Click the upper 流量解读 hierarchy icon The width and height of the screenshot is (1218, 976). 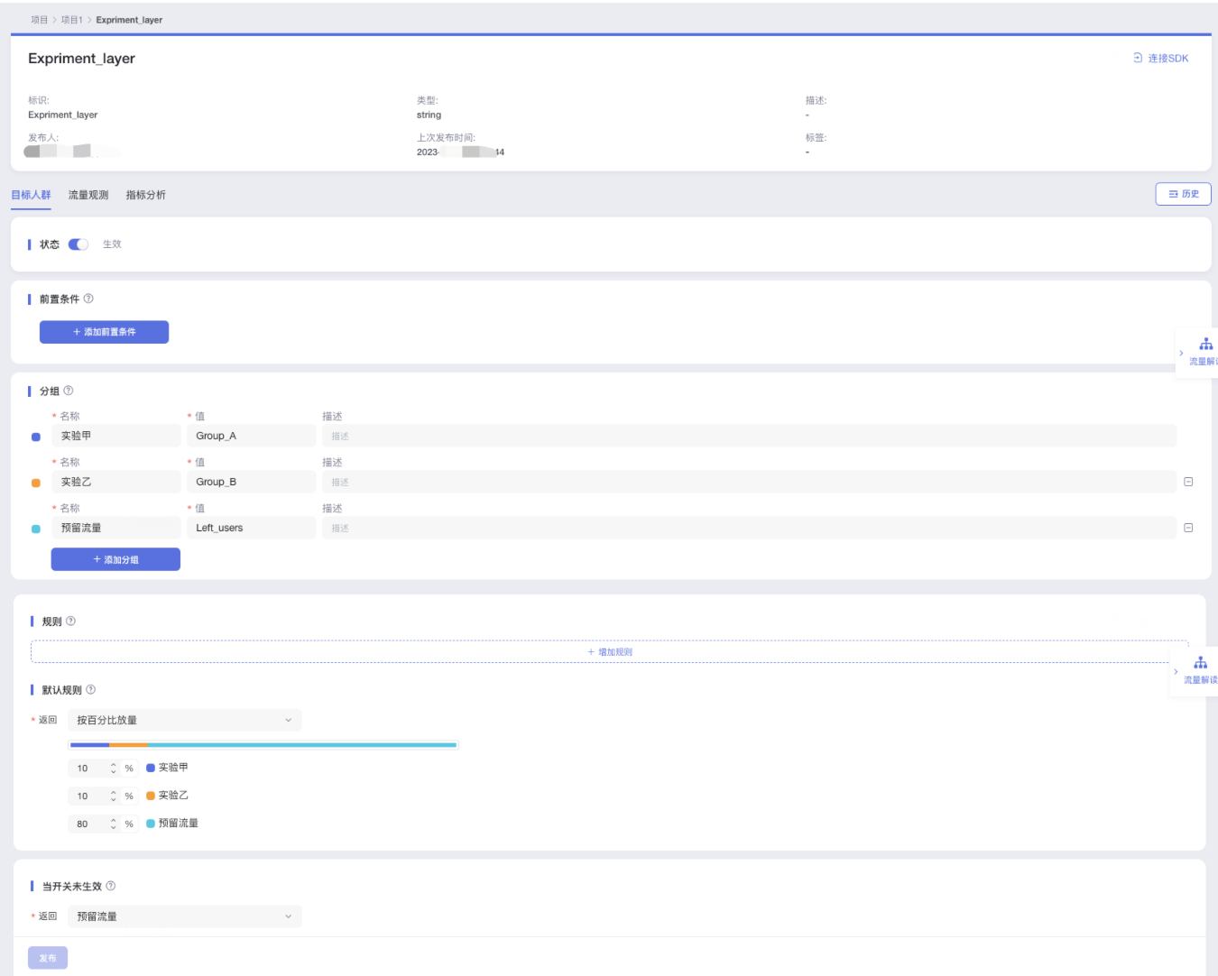(1206, 345)
